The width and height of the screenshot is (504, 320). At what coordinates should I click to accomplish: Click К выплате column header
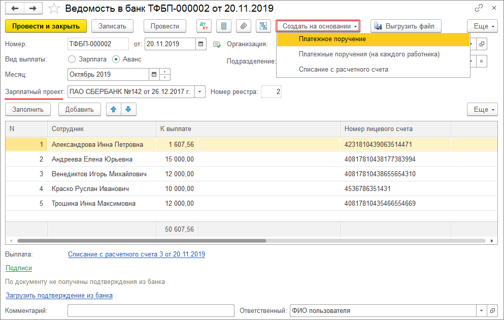(248, 129)
